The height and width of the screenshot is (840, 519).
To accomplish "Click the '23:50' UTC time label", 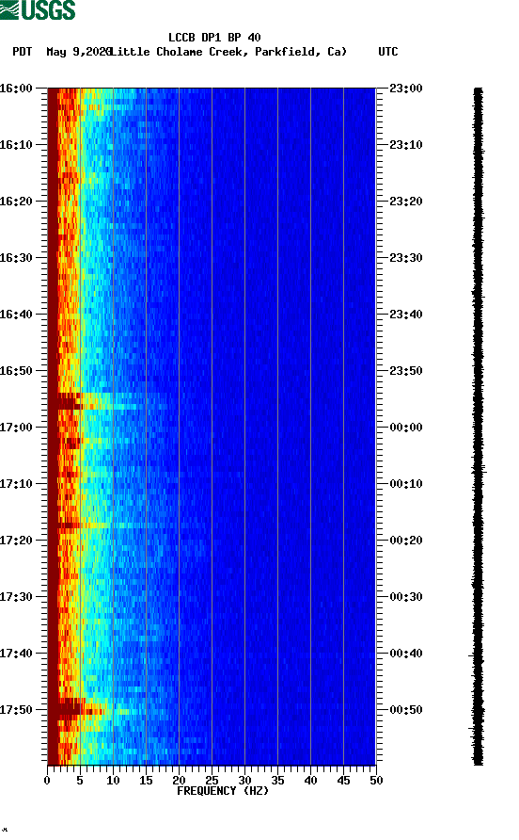I will point(406,371).
